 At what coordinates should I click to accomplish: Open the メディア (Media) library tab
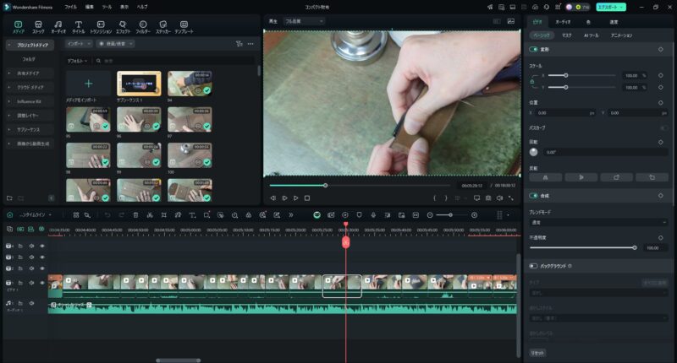18,27
